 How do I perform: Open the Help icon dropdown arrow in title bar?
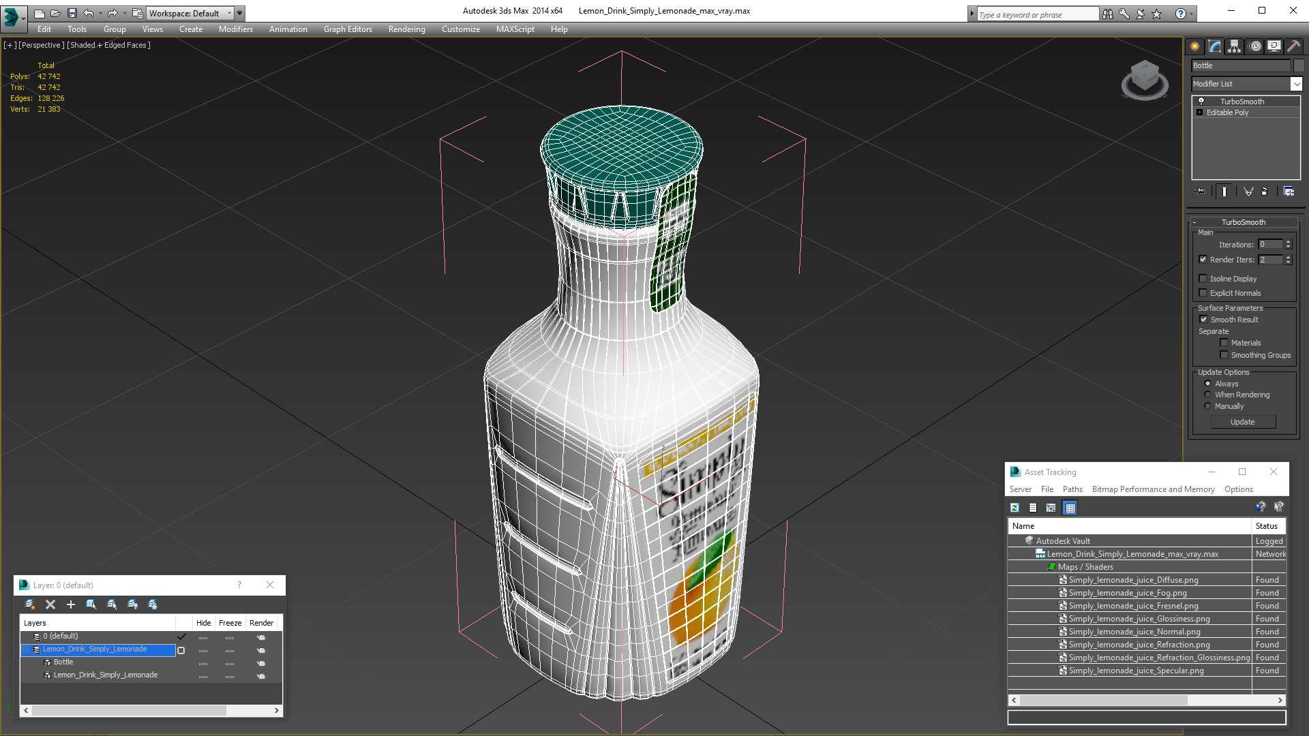tap(1191, 14)
